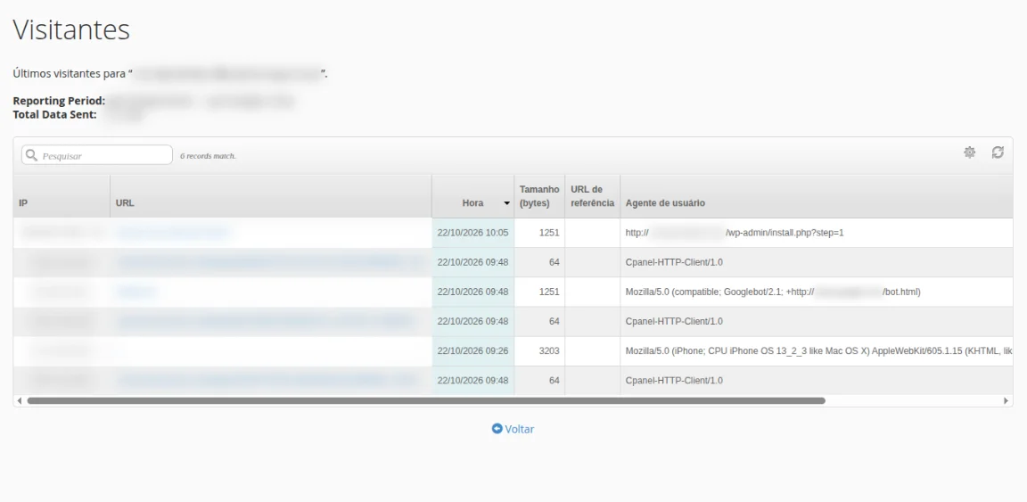Click the wp-admin/install.php user agent cell
The width and height of the screenshot is (1027, 502).
tap(816, 233)
